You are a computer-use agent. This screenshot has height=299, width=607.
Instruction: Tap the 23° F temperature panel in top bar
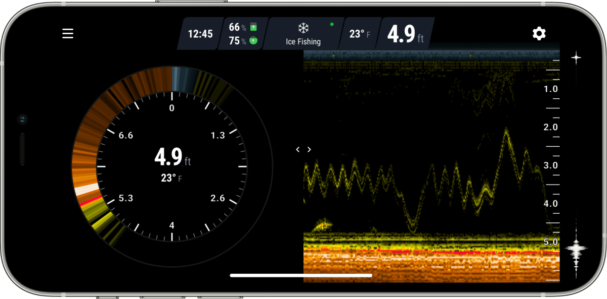[360, 34]
